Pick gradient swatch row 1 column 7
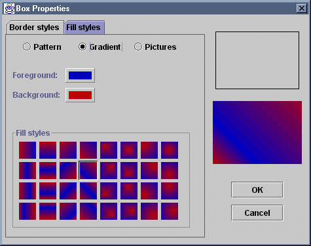 point(149,150)
